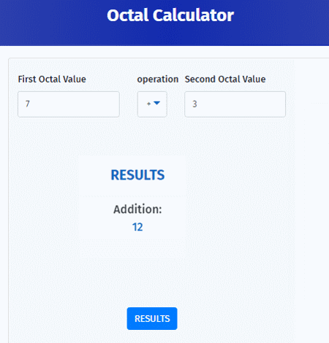The width and height of the screenshot is (329, 343).
Task: Click the Addition: result label
Action: (x=137, y=209)
